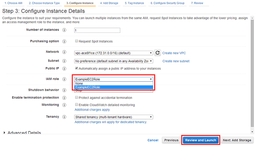The width and height of the screenshot is (256, 146).
Task: Open the Tenancy dropdown
Action: [x=114, y=117]
